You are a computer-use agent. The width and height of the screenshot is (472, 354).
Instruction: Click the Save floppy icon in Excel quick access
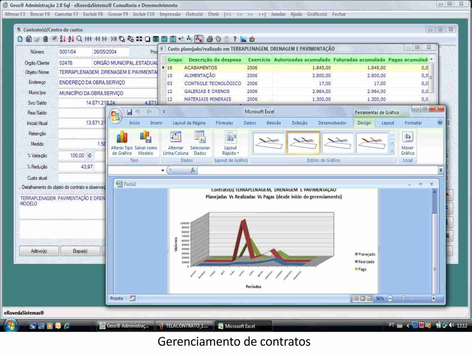point(129,112)
